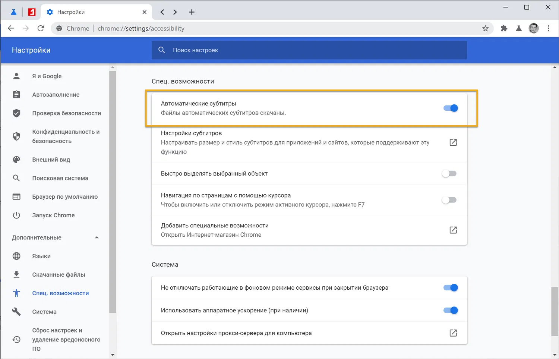This screenshot has width=559, height=359.
Task: Select Проверка безопасности in sidebar
Action: coord(66,113)
